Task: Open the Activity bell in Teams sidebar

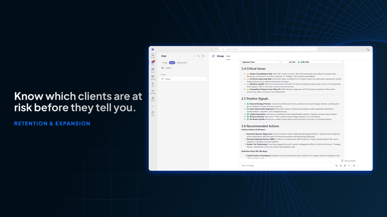Action: 153,55
